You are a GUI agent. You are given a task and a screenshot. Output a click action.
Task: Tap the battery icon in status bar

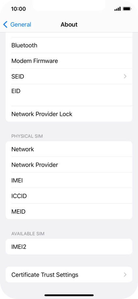127,9
